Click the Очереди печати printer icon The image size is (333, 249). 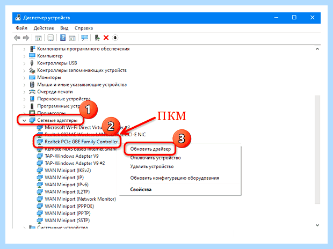coord(32,92)
